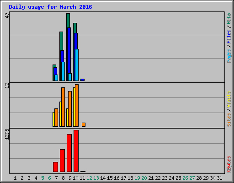This screenshot has height=183, width=234.
Task: Click the x-axis day label "7"
Action: 56,178
